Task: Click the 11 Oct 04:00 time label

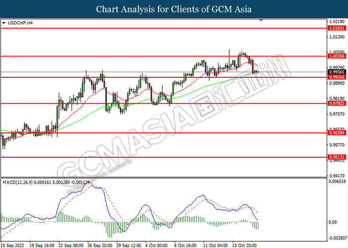Action: 215,246
